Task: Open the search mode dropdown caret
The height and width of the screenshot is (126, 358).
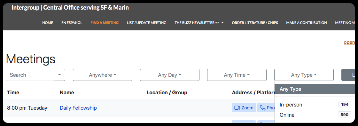Action: pyautogui.click(x=59, y=75)
